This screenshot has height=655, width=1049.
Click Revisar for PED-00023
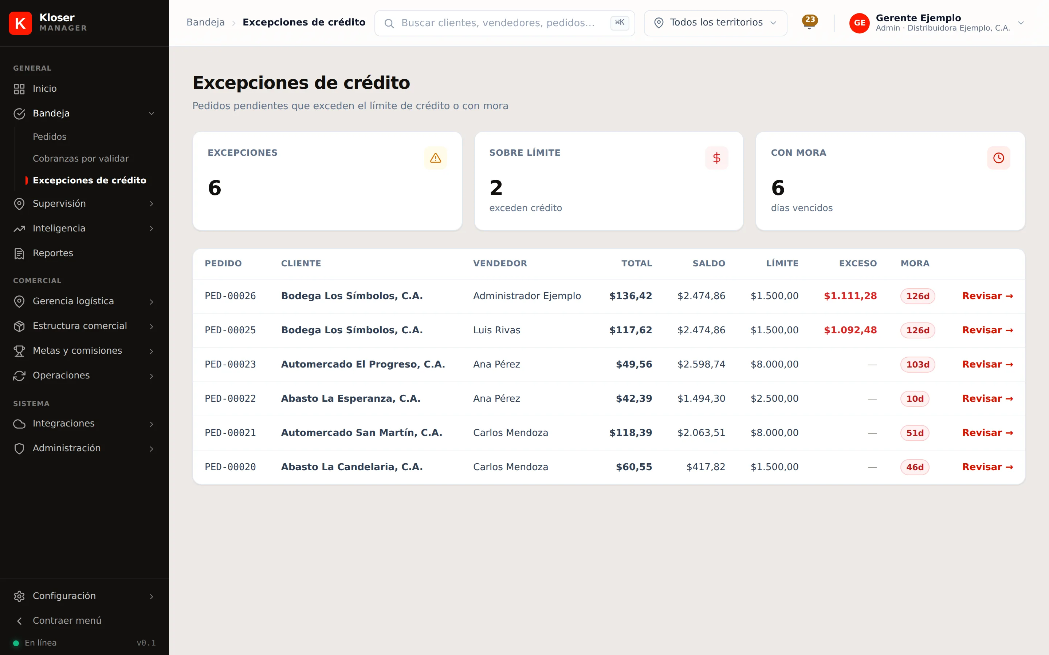[987, 364]
